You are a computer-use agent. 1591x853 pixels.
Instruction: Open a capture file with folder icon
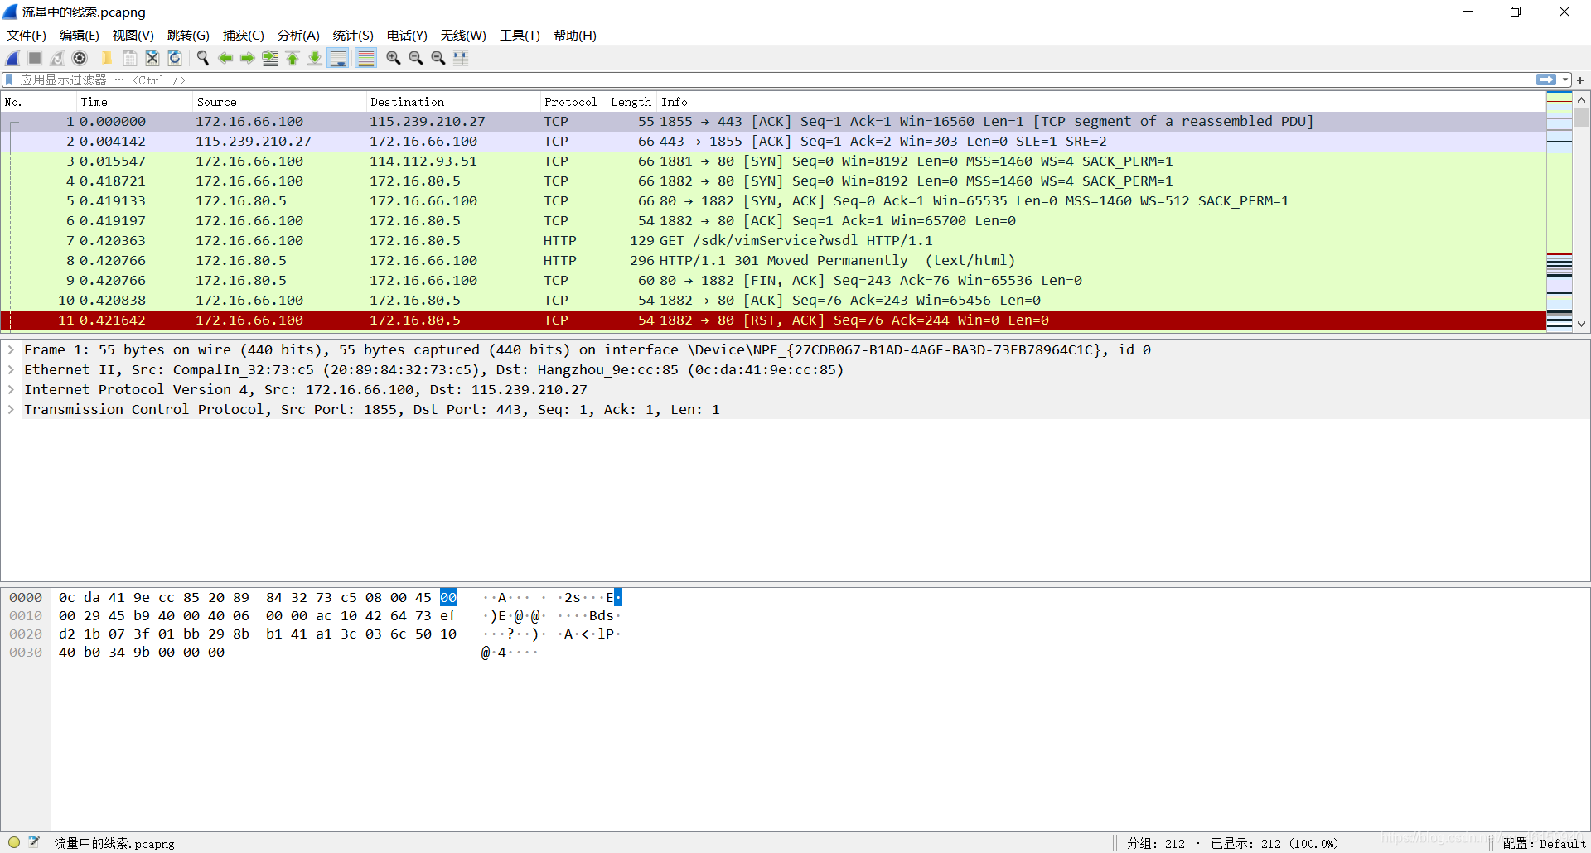point(107,58)
